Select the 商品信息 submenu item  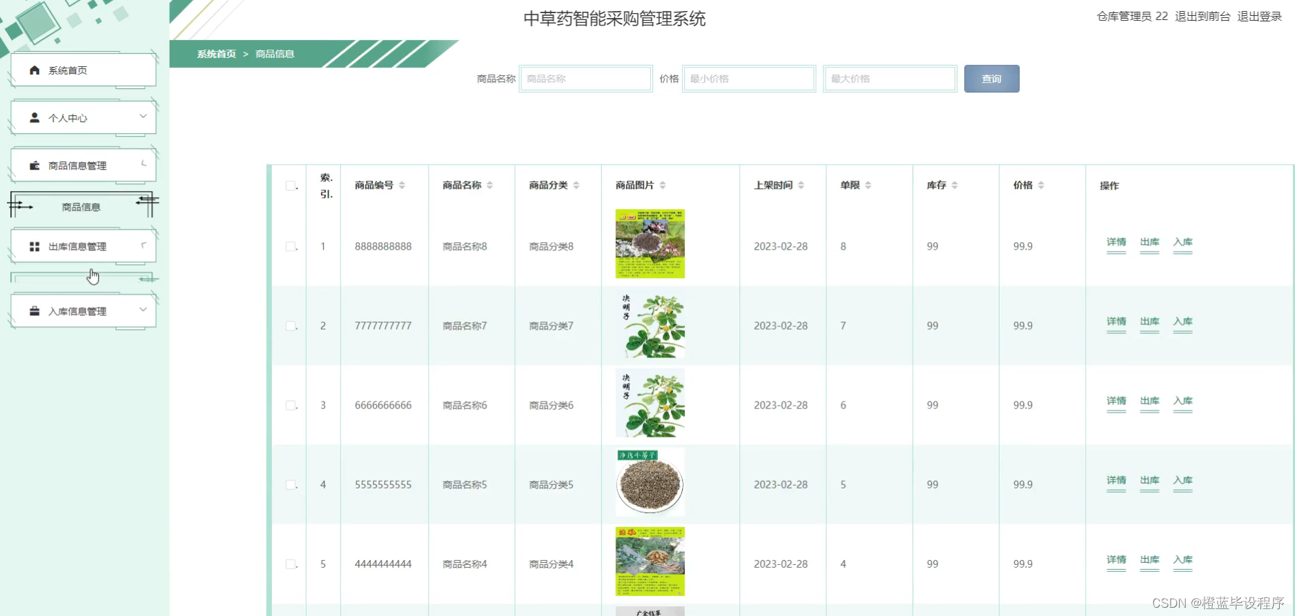81,207
